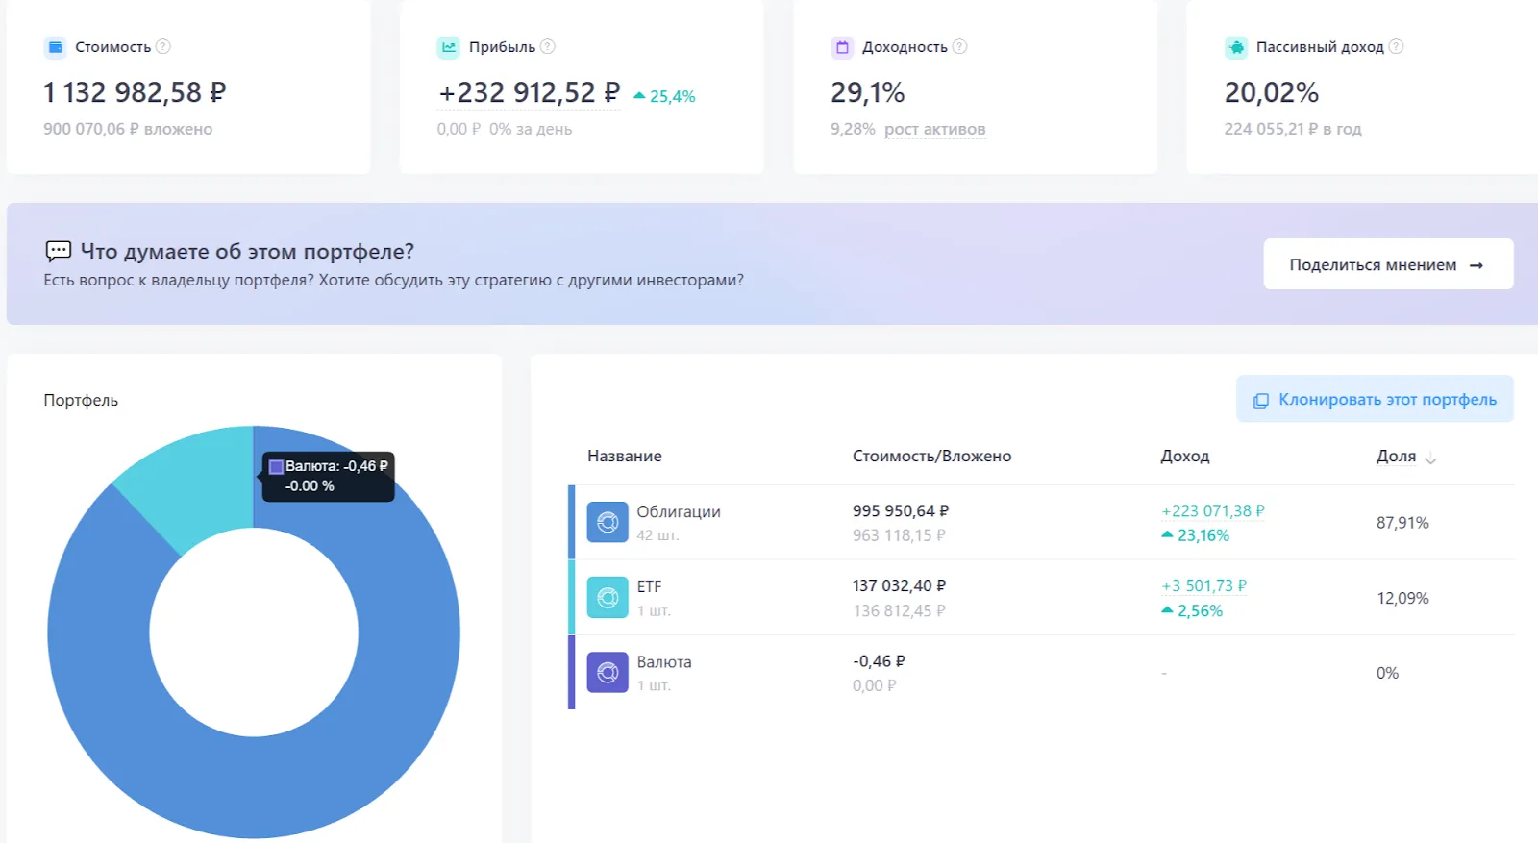This screenshot has width=1538, height=843.
Task: Click the piggy bank icon for Пассивный доход
Action: click(x=1236, y=47)
